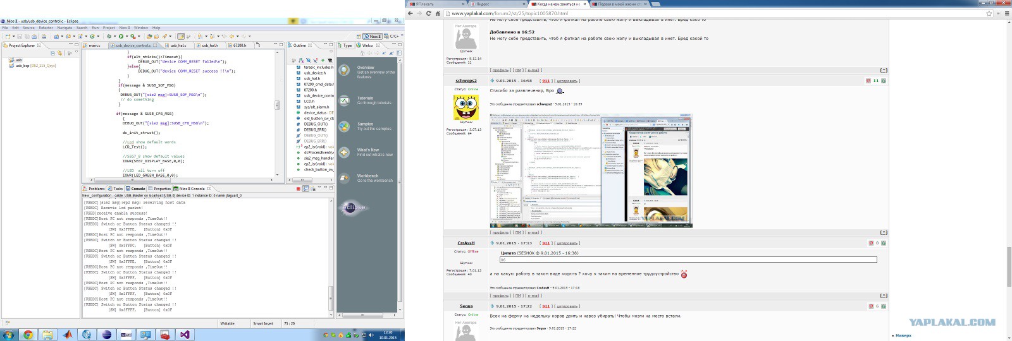This screenshot has width=1012, height=341.
Task: Open the Problems tab in bottom panel
Action: point(94,189)
